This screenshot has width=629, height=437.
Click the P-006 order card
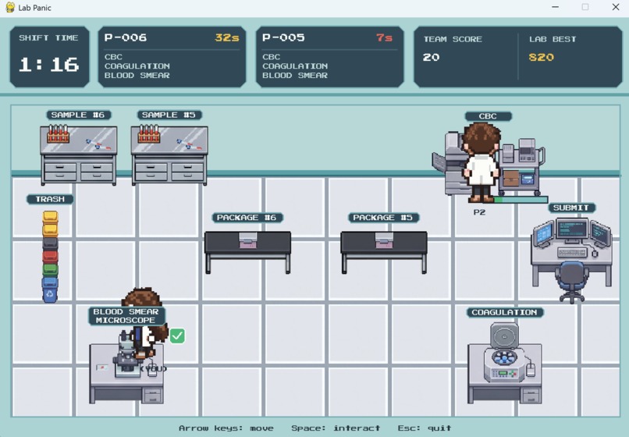coord(172,57)
